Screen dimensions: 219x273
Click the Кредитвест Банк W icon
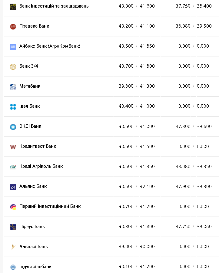[13, 147]
